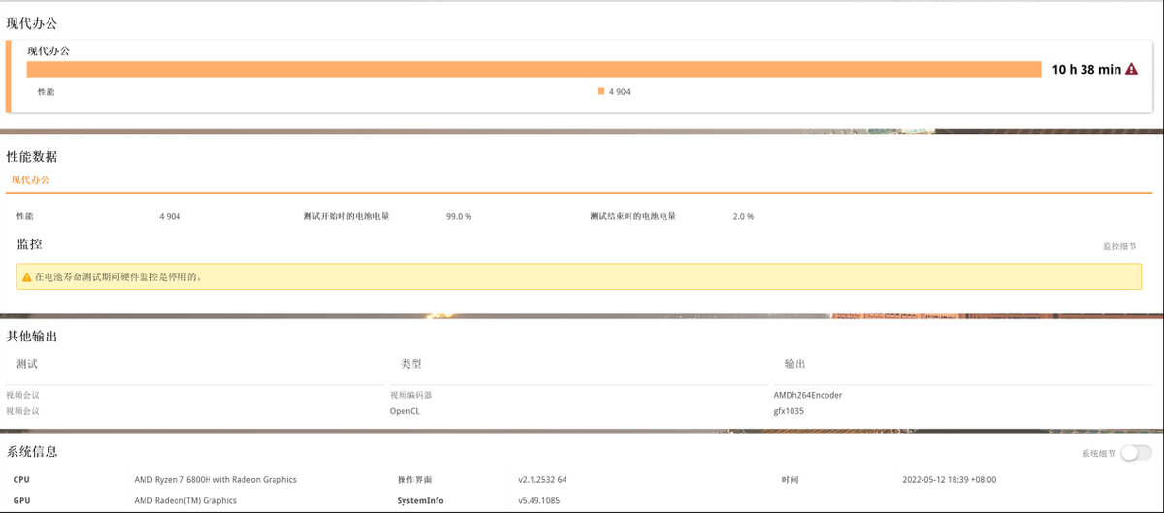Click the hardware monitoring disabled warning message
Screen dimensions: 1164x513
click(118, 277)
